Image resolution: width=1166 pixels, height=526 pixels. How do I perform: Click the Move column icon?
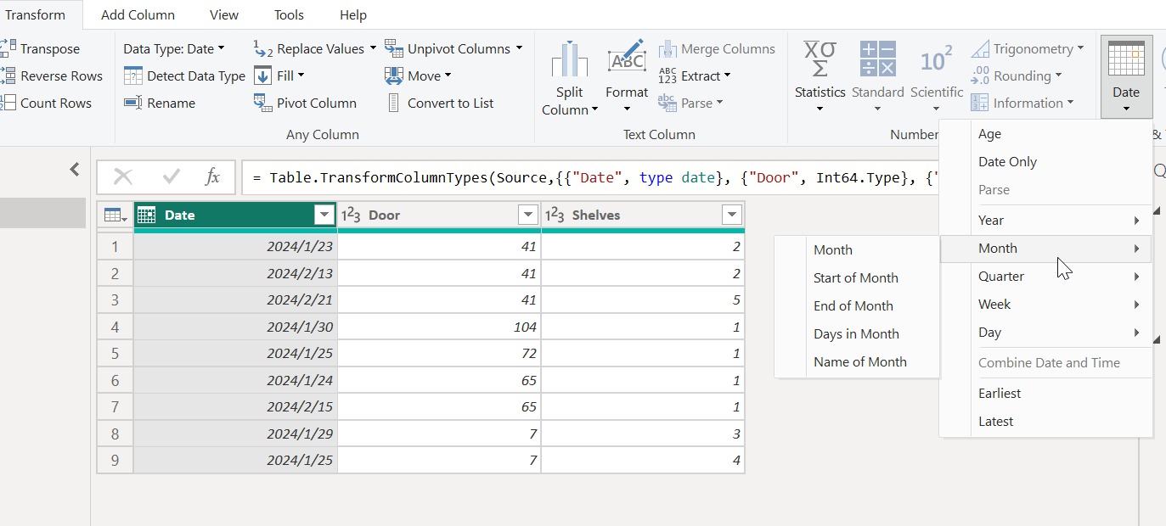(x=394, y=76)
